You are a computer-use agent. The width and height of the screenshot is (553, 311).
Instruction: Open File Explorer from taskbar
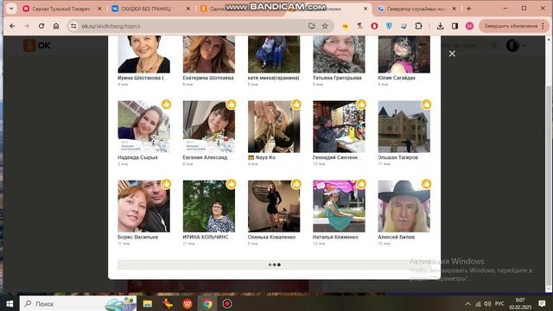[148, 303]
